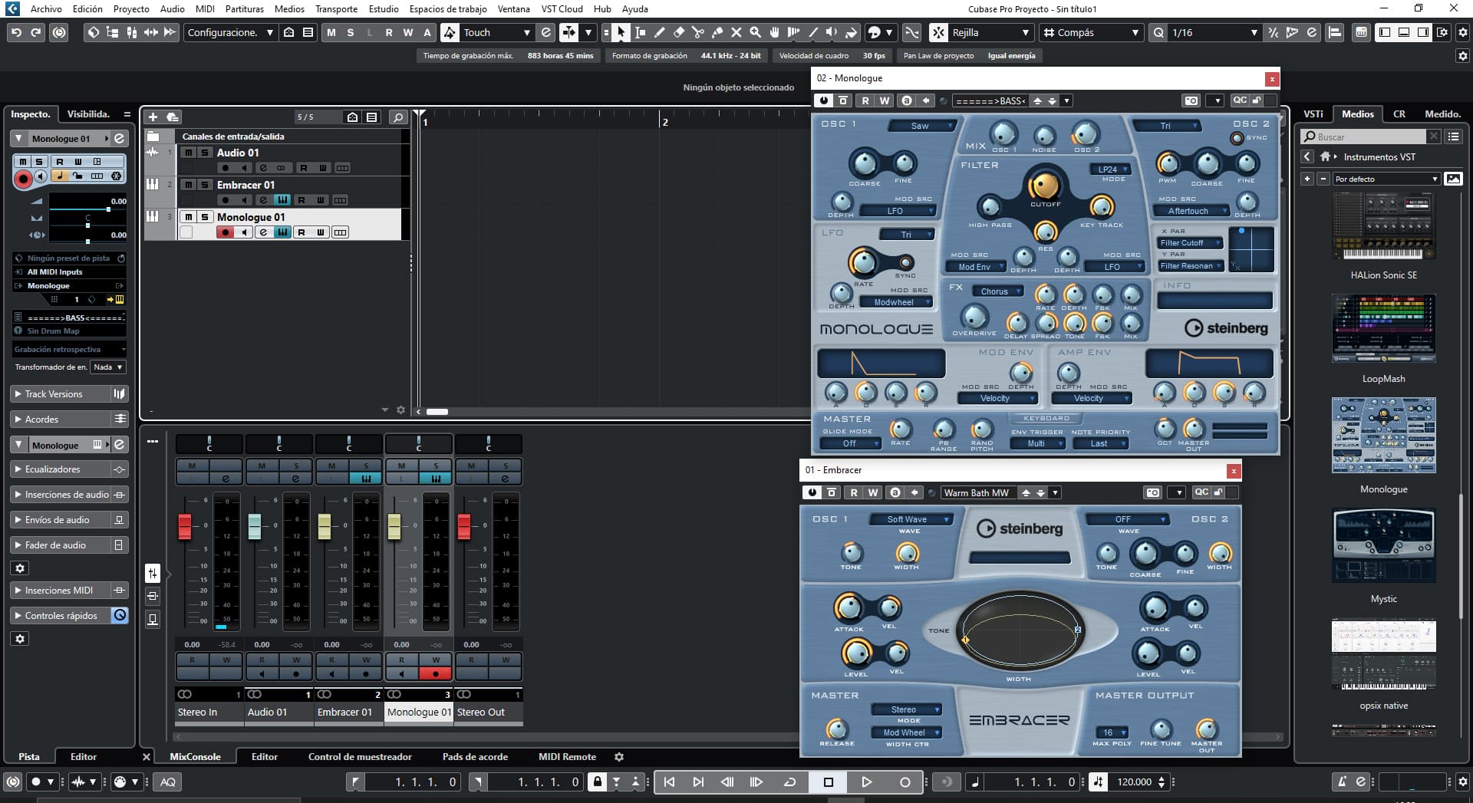Open the Soft Wave dropdown in Embracer OSC 1
This screenshot has height=803, width=1473.
pyautogui.click(x=910, y=519)
